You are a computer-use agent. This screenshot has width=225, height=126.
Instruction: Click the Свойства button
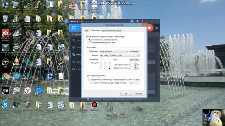point(134,51)
